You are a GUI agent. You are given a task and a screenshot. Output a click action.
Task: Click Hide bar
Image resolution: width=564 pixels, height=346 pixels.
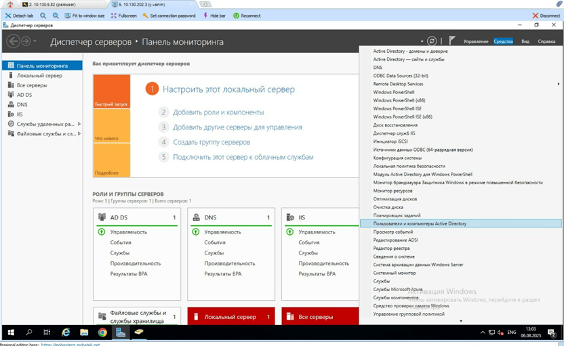[214, 16]
